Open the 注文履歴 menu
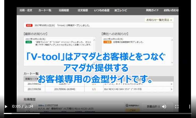Viewport: 196px width, 118px height. [83, 10]
